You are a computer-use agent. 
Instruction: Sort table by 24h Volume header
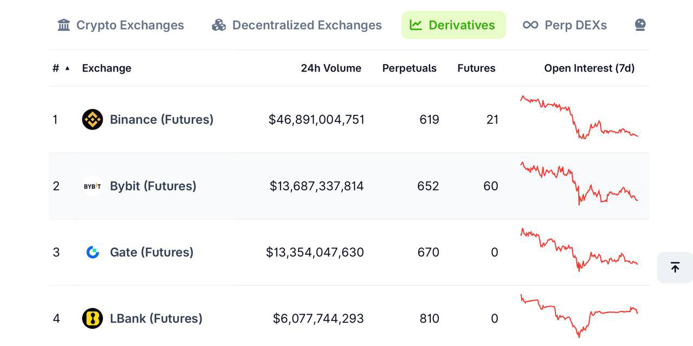331,68
